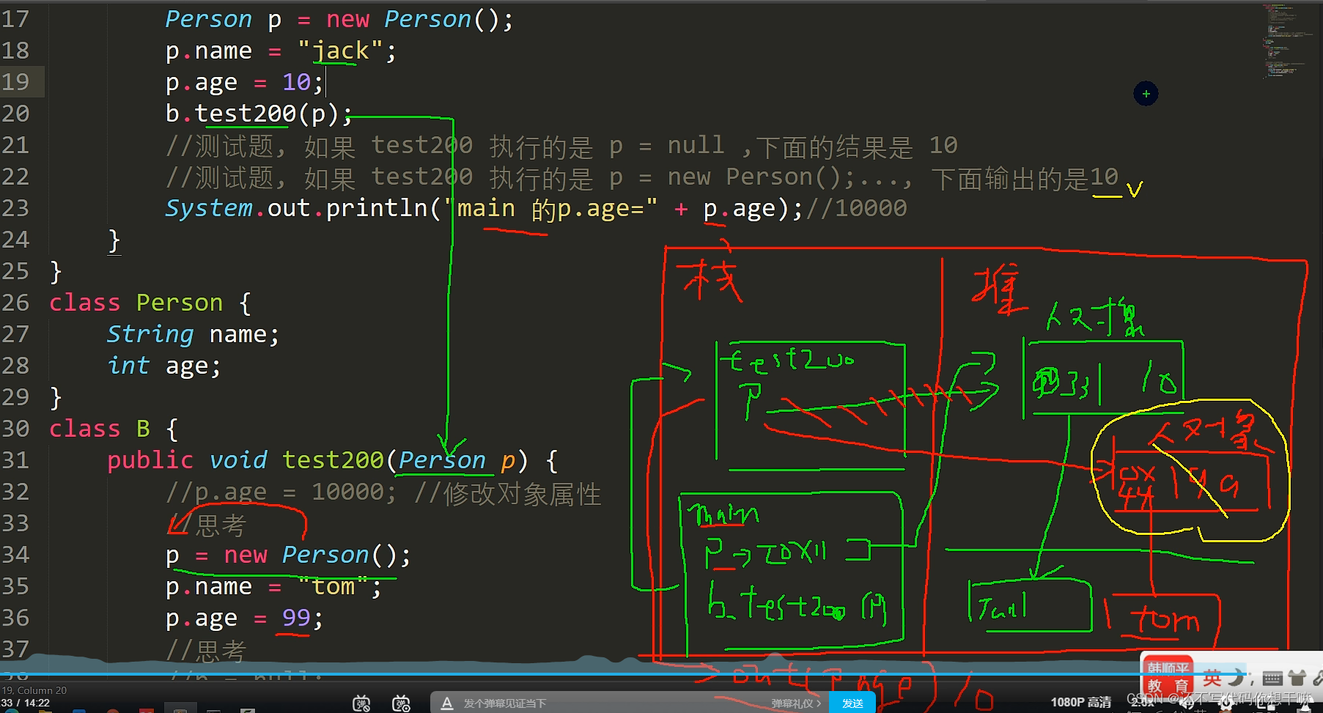This screenshot has height=713, width=1323.
Task: Click the '19, Column 20' status text
Action: 34,690
